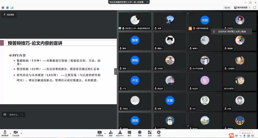
Task: Open the 演讲者视图 view layout dropdown
Action: pos(242,8)
